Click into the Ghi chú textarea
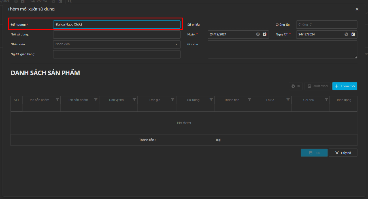The image size is (368, 199). pos(282,49)
